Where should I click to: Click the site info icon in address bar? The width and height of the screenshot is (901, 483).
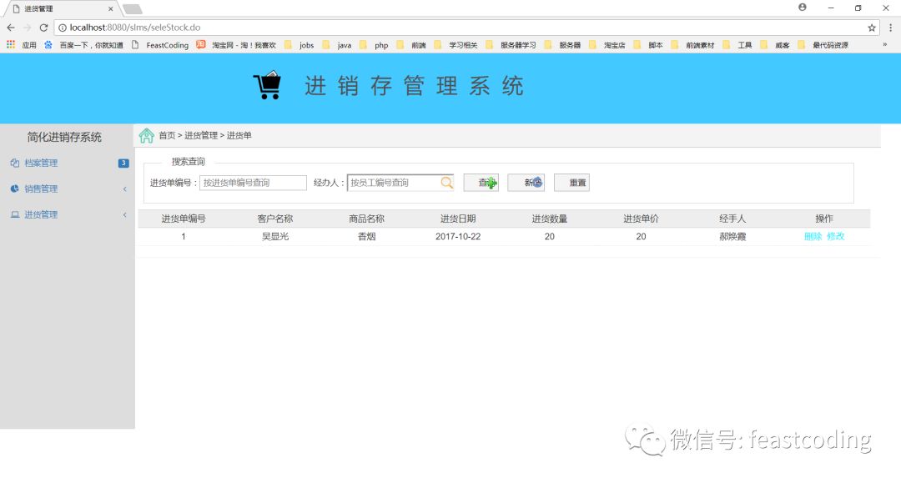(x=63, y=28)
